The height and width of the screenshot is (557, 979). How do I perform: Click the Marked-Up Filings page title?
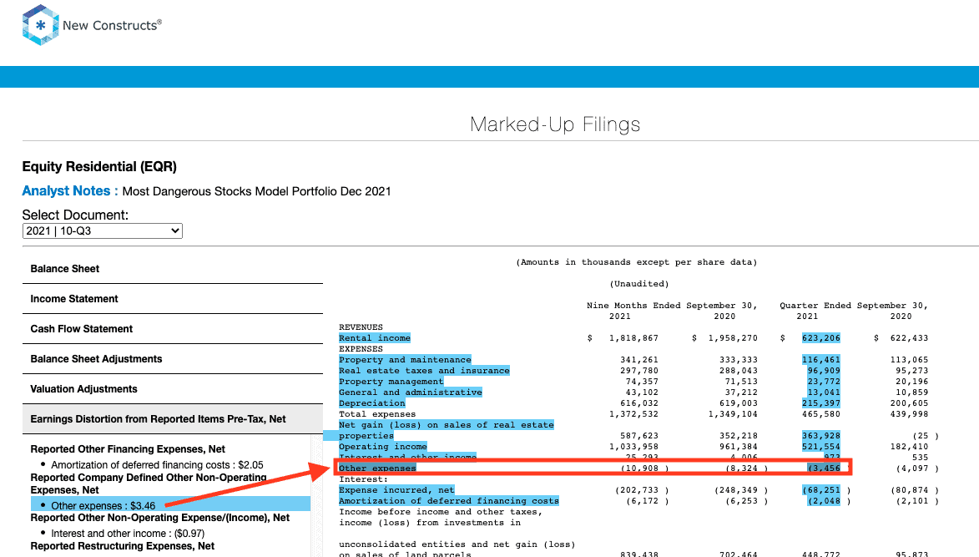(555, 124)
